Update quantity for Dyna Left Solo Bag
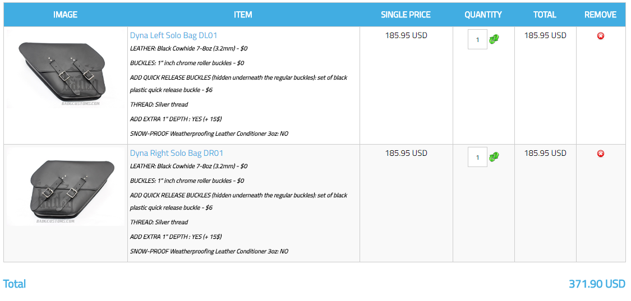 [494, 39]
